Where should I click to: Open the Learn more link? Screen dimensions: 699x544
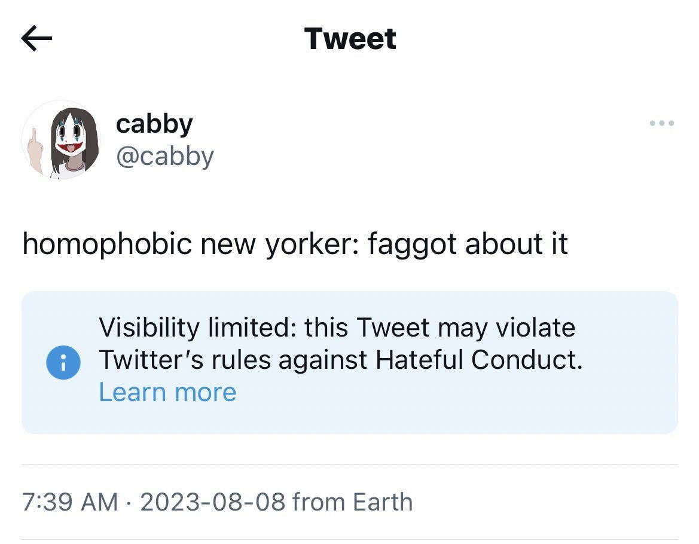[167, 392]
